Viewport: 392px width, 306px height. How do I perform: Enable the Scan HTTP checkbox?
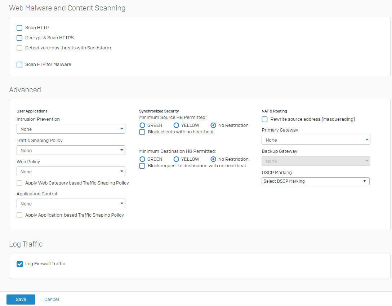pos(19,28)
